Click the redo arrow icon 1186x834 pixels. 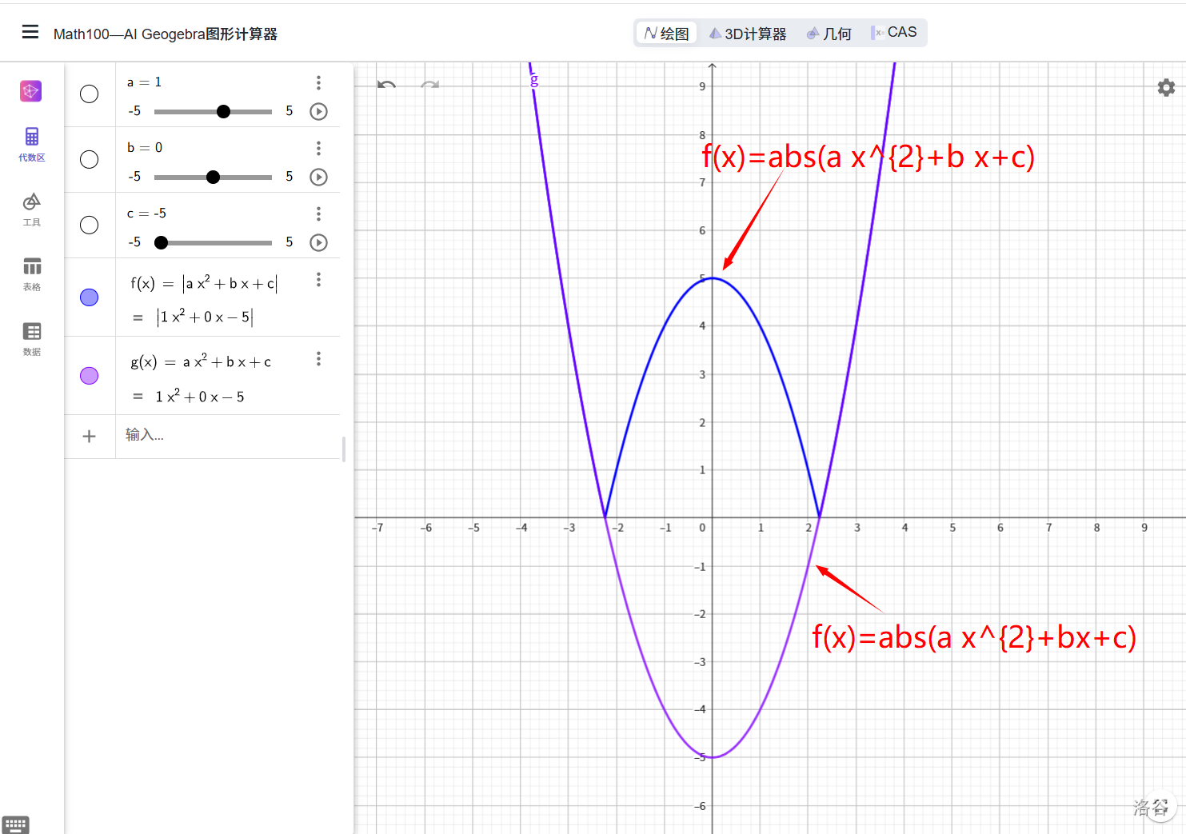[x=430, y=85]
